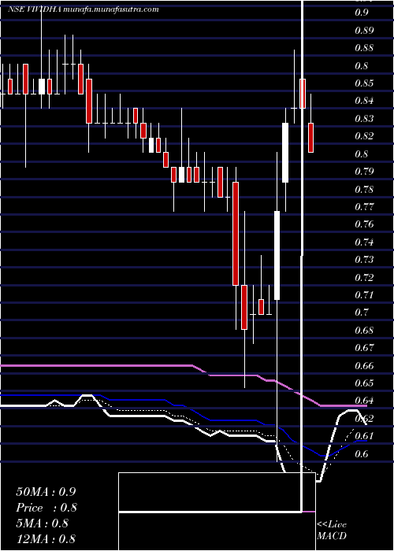Choose the 0.71 axis label

(x=364, y=295)
